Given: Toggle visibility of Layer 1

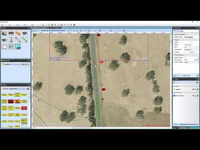Looking at the screenshot, I should [193, 89].
